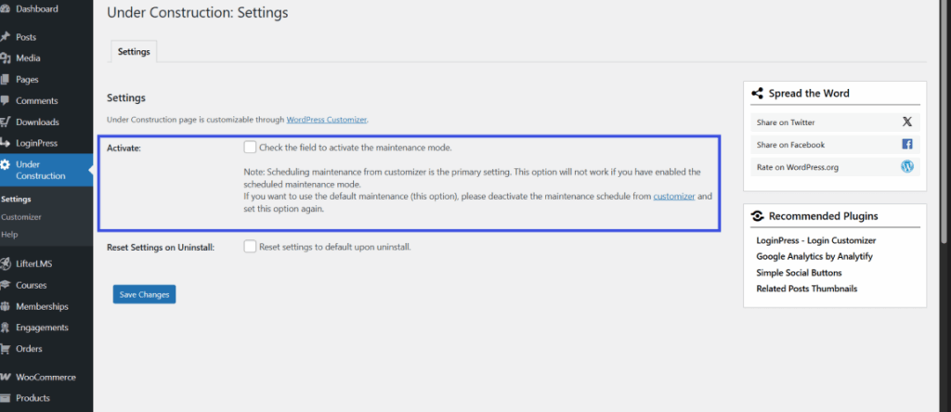Open LoginPress - Login Customizer plugin link

(815, 240)
